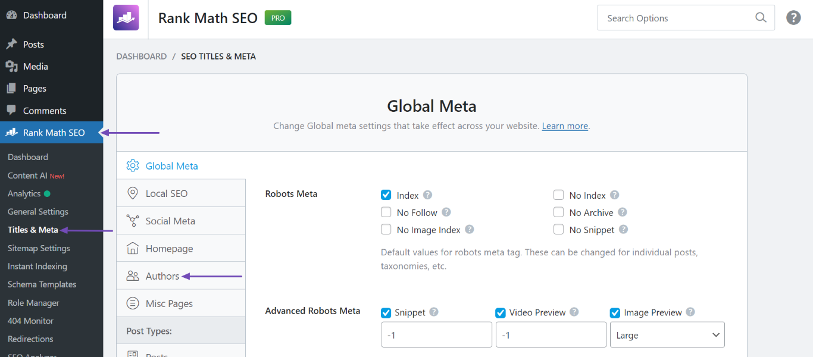This screenshot has height=357, width=813.
Task: Uncheck the Image Preview checkbox
Action: click(x=616, y=313)
